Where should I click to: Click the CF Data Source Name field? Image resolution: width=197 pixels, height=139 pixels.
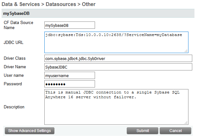(x=70, y=25)
